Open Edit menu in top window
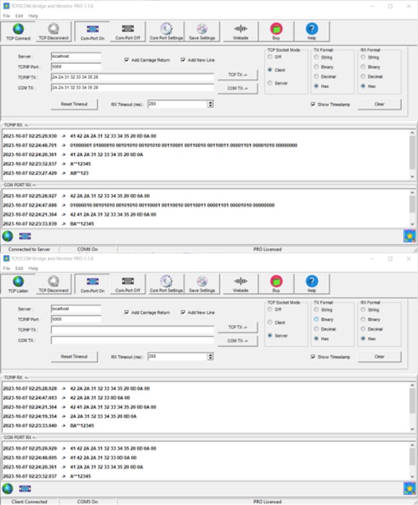Viewport: 418px width, 505px height. point(19,16)
